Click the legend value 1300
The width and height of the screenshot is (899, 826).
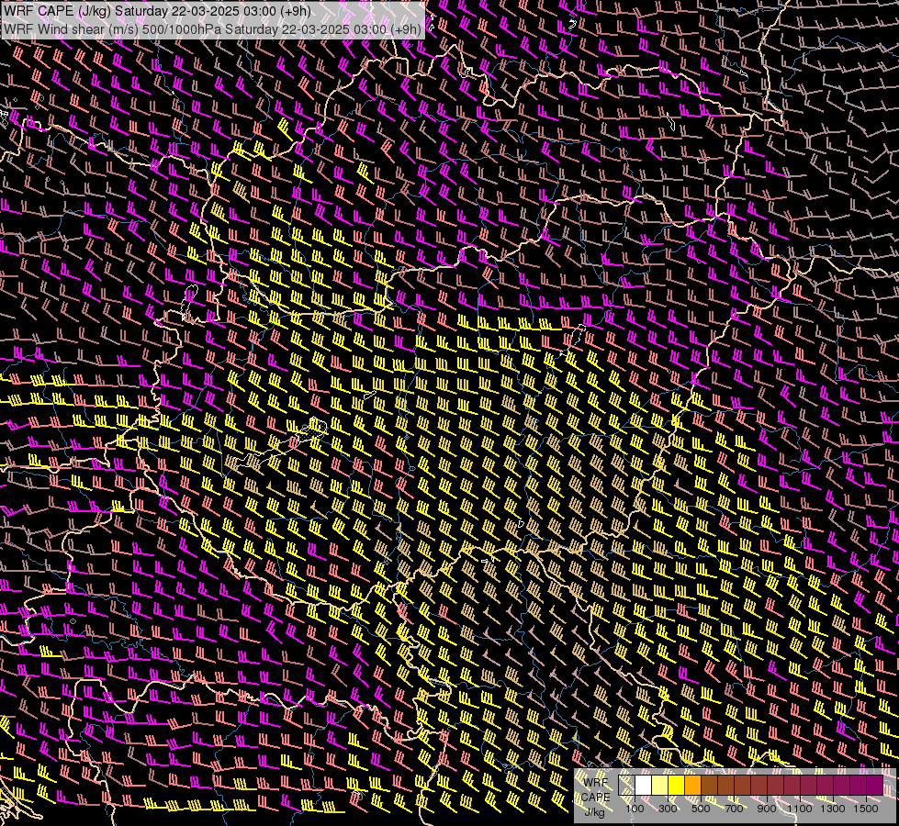pos(833,809)
